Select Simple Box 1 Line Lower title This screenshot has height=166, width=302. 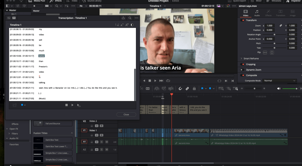(53, 153)
